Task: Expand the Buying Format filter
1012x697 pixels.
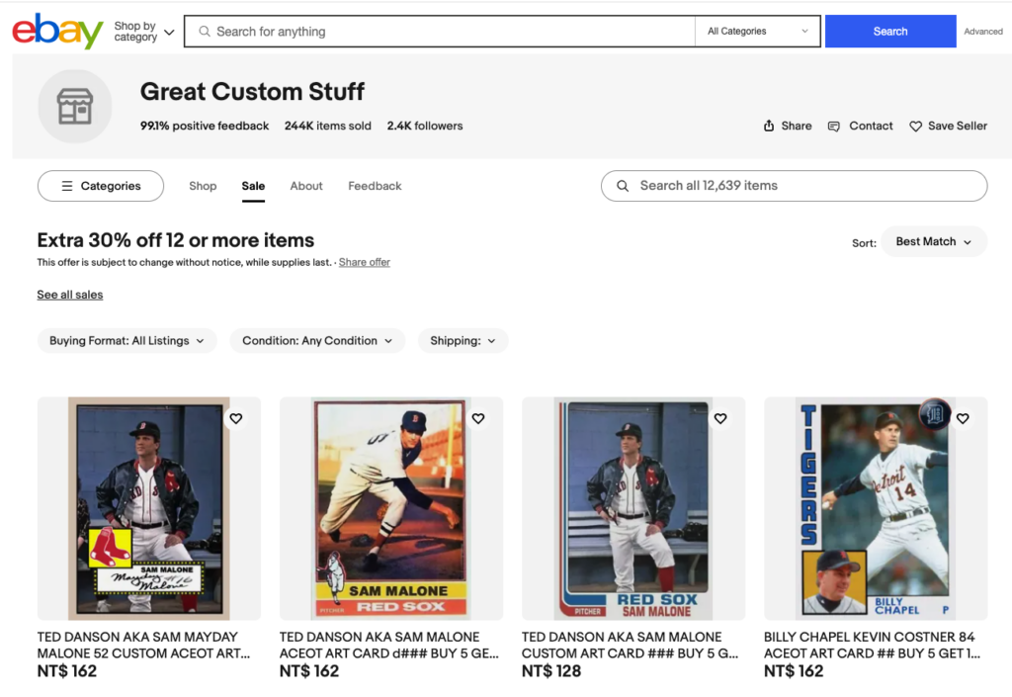Action: tap(126, 341)
